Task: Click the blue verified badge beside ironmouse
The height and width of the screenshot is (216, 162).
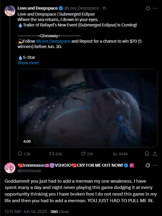Action: click(x=126, y=165)
